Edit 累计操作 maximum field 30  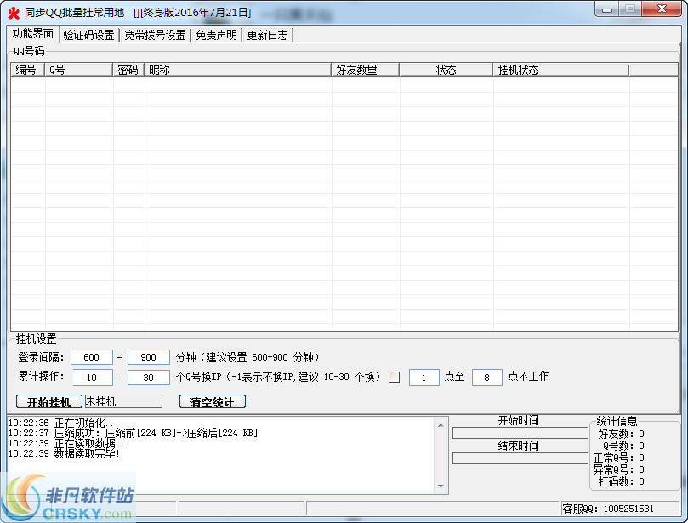(x=148, y=378)
